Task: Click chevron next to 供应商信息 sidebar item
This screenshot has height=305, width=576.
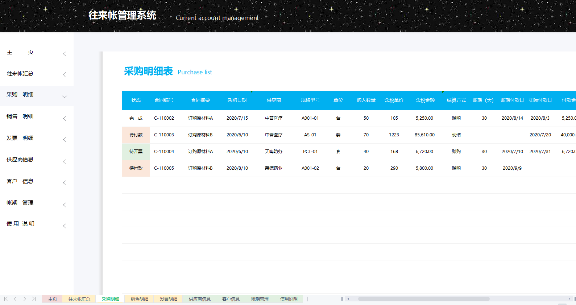Action: [65, 162]
